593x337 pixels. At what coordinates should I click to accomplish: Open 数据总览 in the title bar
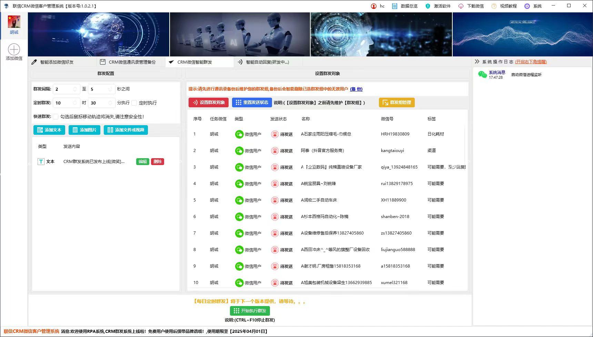[x=405, y=6]
